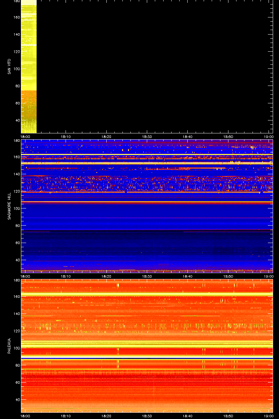Click the 18:40 time label under Palehua panel
The image size is (279, 419).
(x=188, y=416)
